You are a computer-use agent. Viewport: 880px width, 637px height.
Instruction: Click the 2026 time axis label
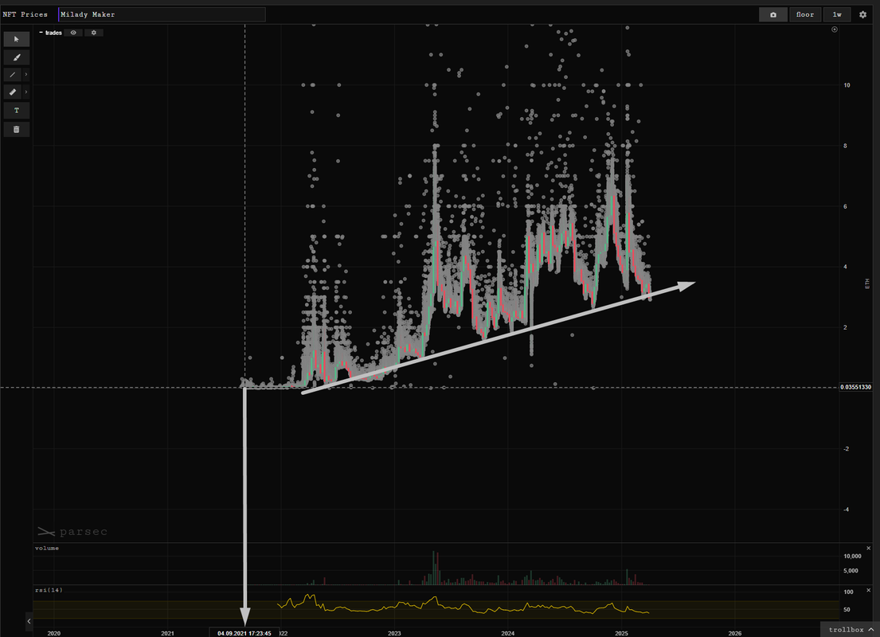tap(734, 633)
